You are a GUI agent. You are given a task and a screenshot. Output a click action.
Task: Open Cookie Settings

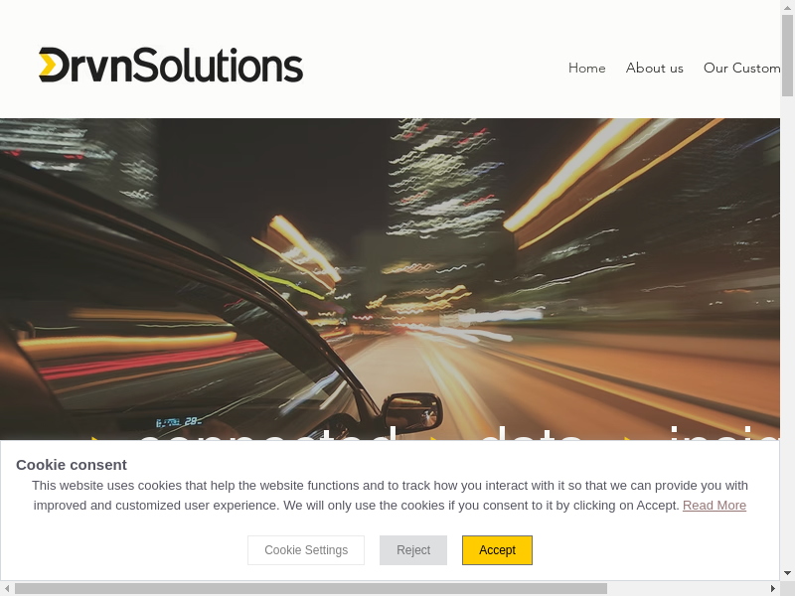[306, 550]
